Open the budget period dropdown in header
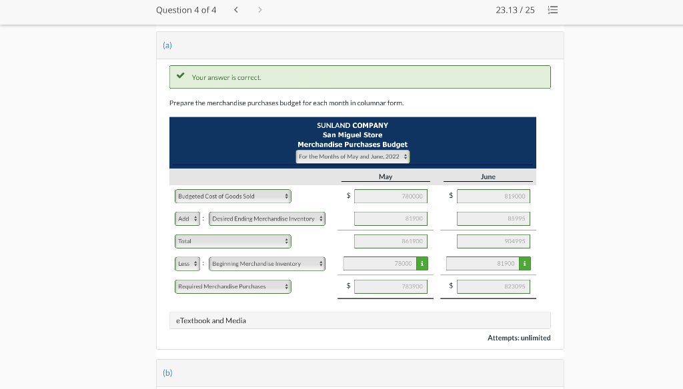Screen dimensions: 683x389 click(x=352, y=157)
